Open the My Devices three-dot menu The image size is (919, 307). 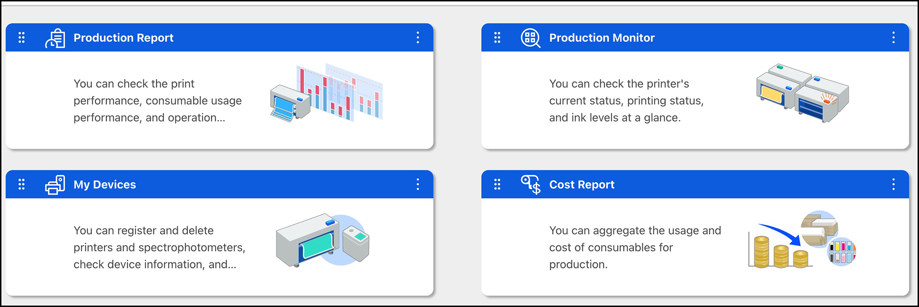(418, 185)
